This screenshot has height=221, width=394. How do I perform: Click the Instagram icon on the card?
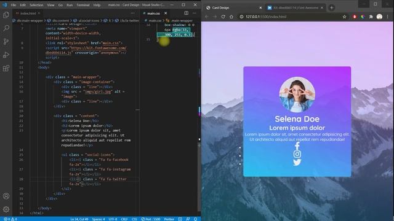[x=297, y=154]
